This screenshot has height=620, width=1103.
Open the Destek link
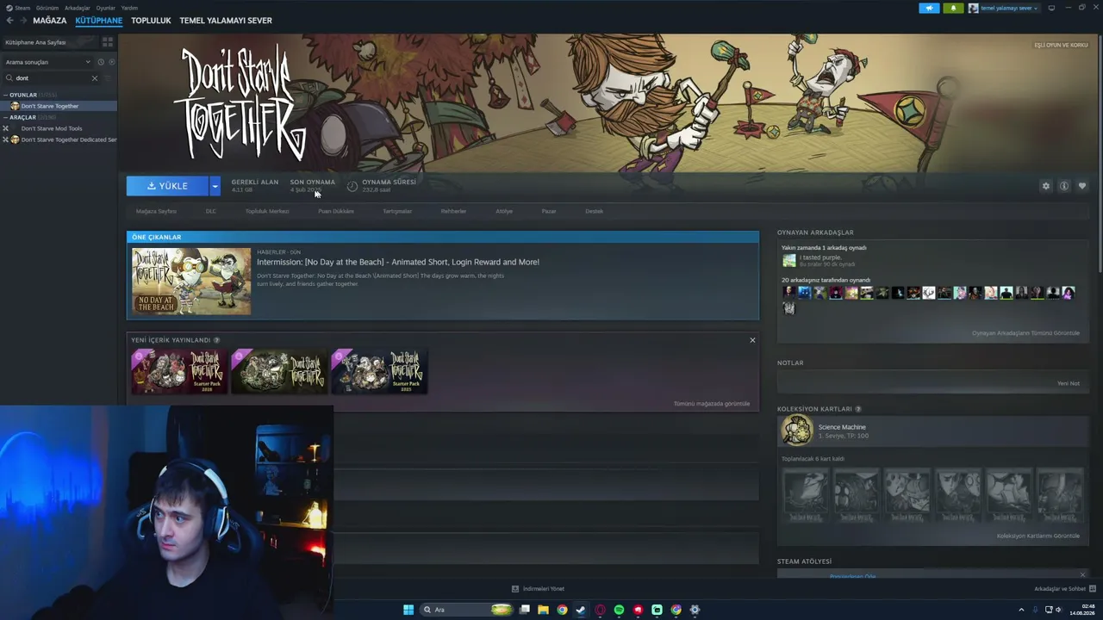595,211
